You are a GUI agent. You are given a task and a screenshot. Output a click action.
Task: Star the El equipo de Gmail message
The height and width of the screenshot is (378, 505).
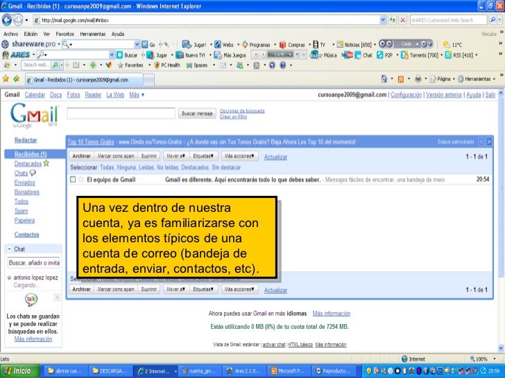coord(81,179)
